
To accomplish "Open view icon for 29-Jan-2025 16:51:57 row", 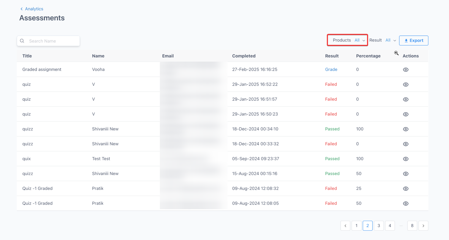I will point(406,99).
